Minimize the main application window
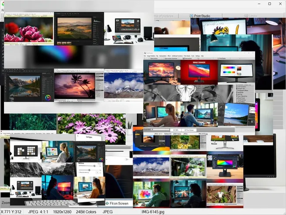286x215 pixels. coord(259,4)
